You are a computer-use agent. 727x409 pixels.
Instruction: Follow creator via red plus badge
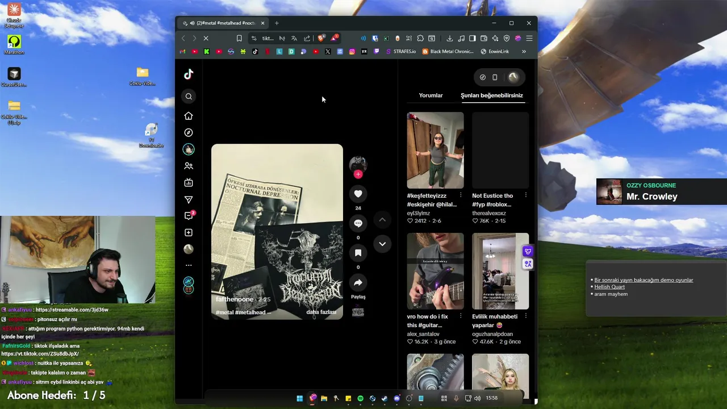pos(358,174)
